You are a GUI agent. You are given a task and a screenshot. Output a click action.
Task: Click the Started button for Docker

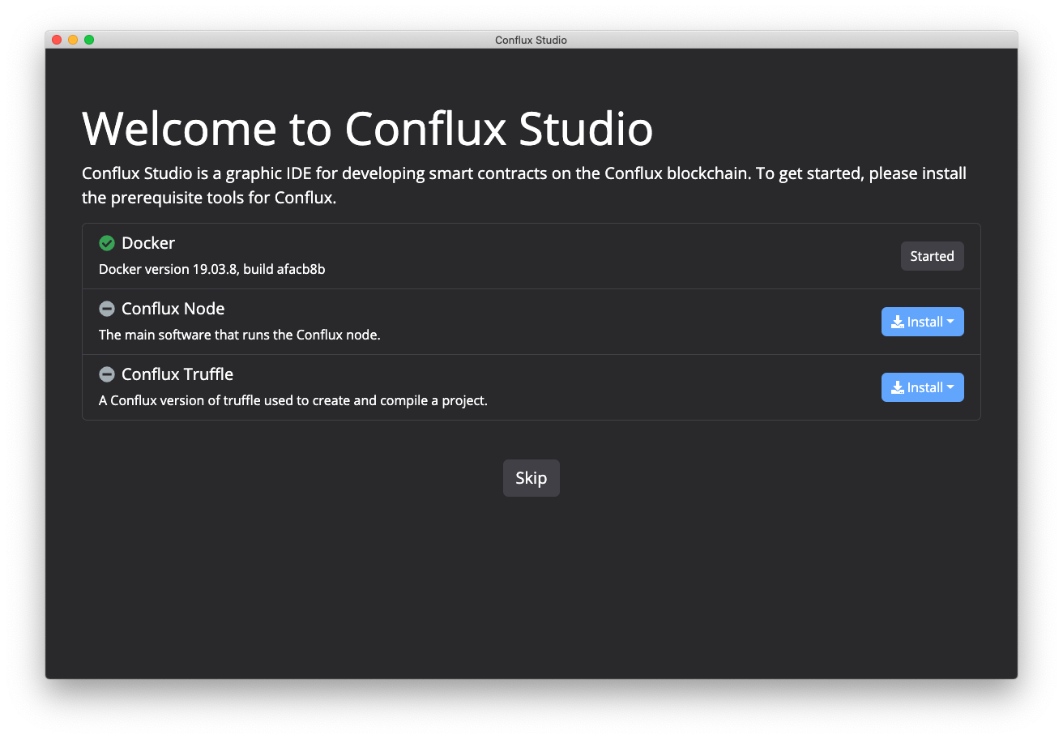[932, 256]
